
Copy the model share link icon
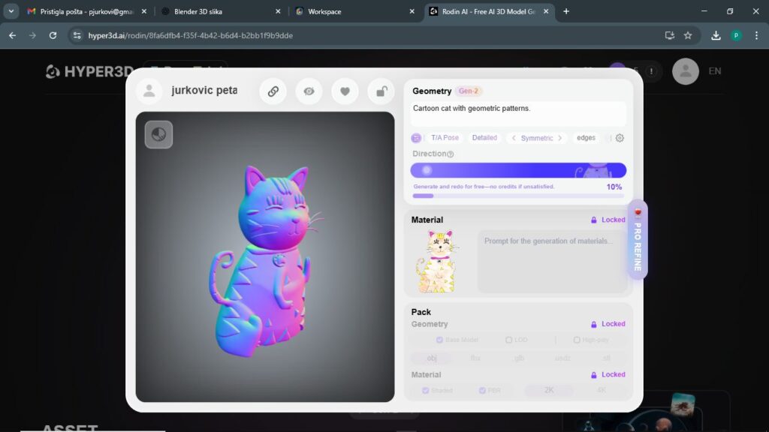[x=273, y=91]
